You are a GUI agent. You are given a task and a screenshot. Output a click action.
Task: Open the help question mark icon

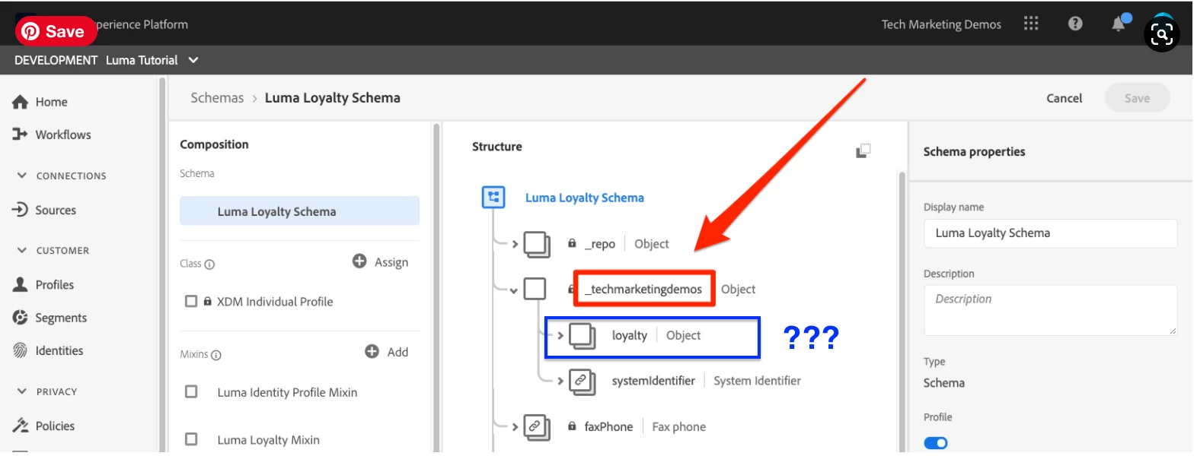[x=1075, y=24]
